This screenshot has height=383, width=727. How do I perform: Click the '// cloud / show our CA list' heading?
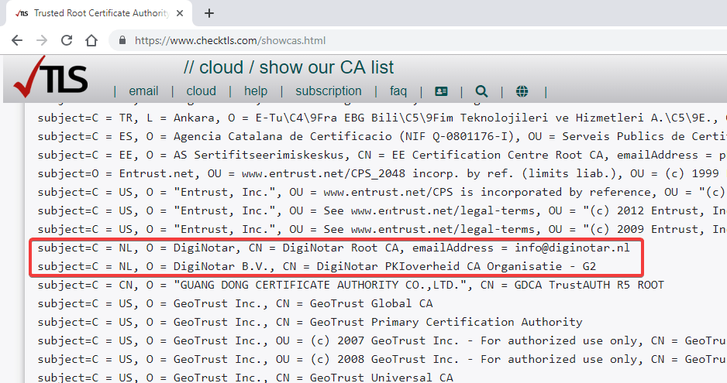tap(288, 67)
